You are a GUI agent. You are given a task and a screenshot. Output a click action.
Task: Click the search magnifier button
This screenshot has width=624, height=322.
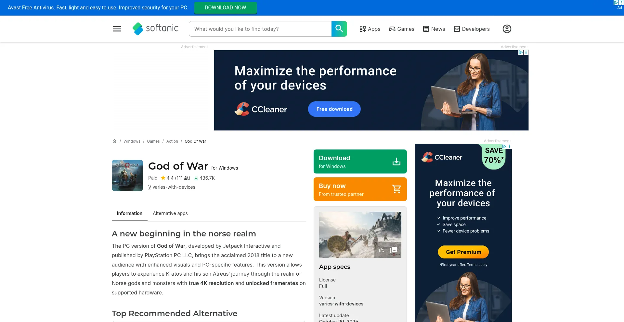click(339, 29)
